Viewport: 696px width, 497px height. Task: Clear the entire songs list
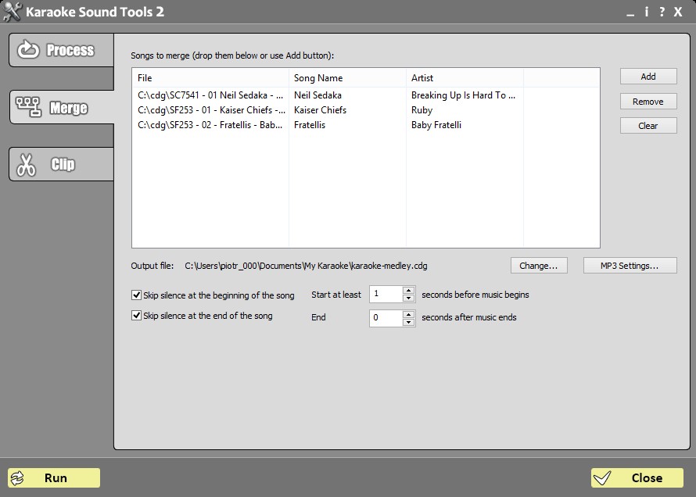(x=648, y=125)
